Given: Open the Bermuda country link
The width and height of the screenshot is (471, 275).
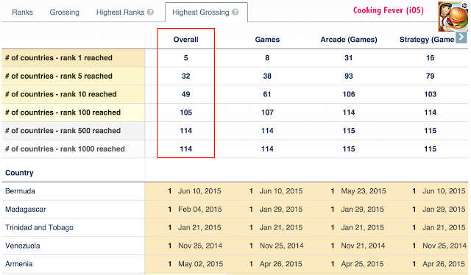Looking at the screenshot, I should pos(20,191).
